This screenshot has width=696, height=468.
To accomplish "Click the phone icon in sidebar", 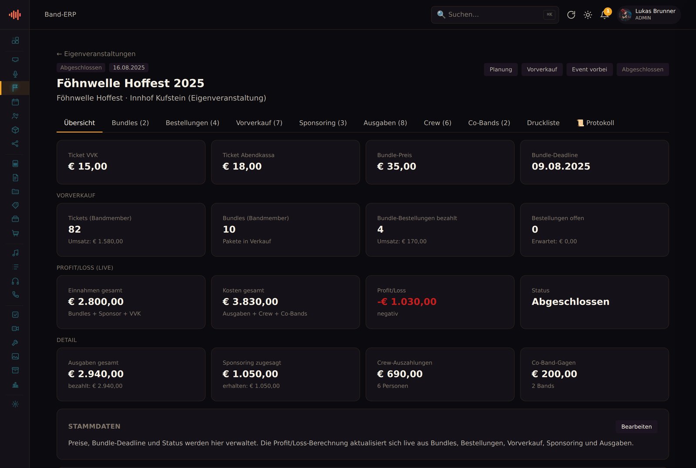I will 15,295.
